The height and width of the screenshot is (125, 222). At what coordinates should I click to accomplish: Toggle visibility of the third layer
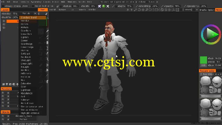click(4, 27)
